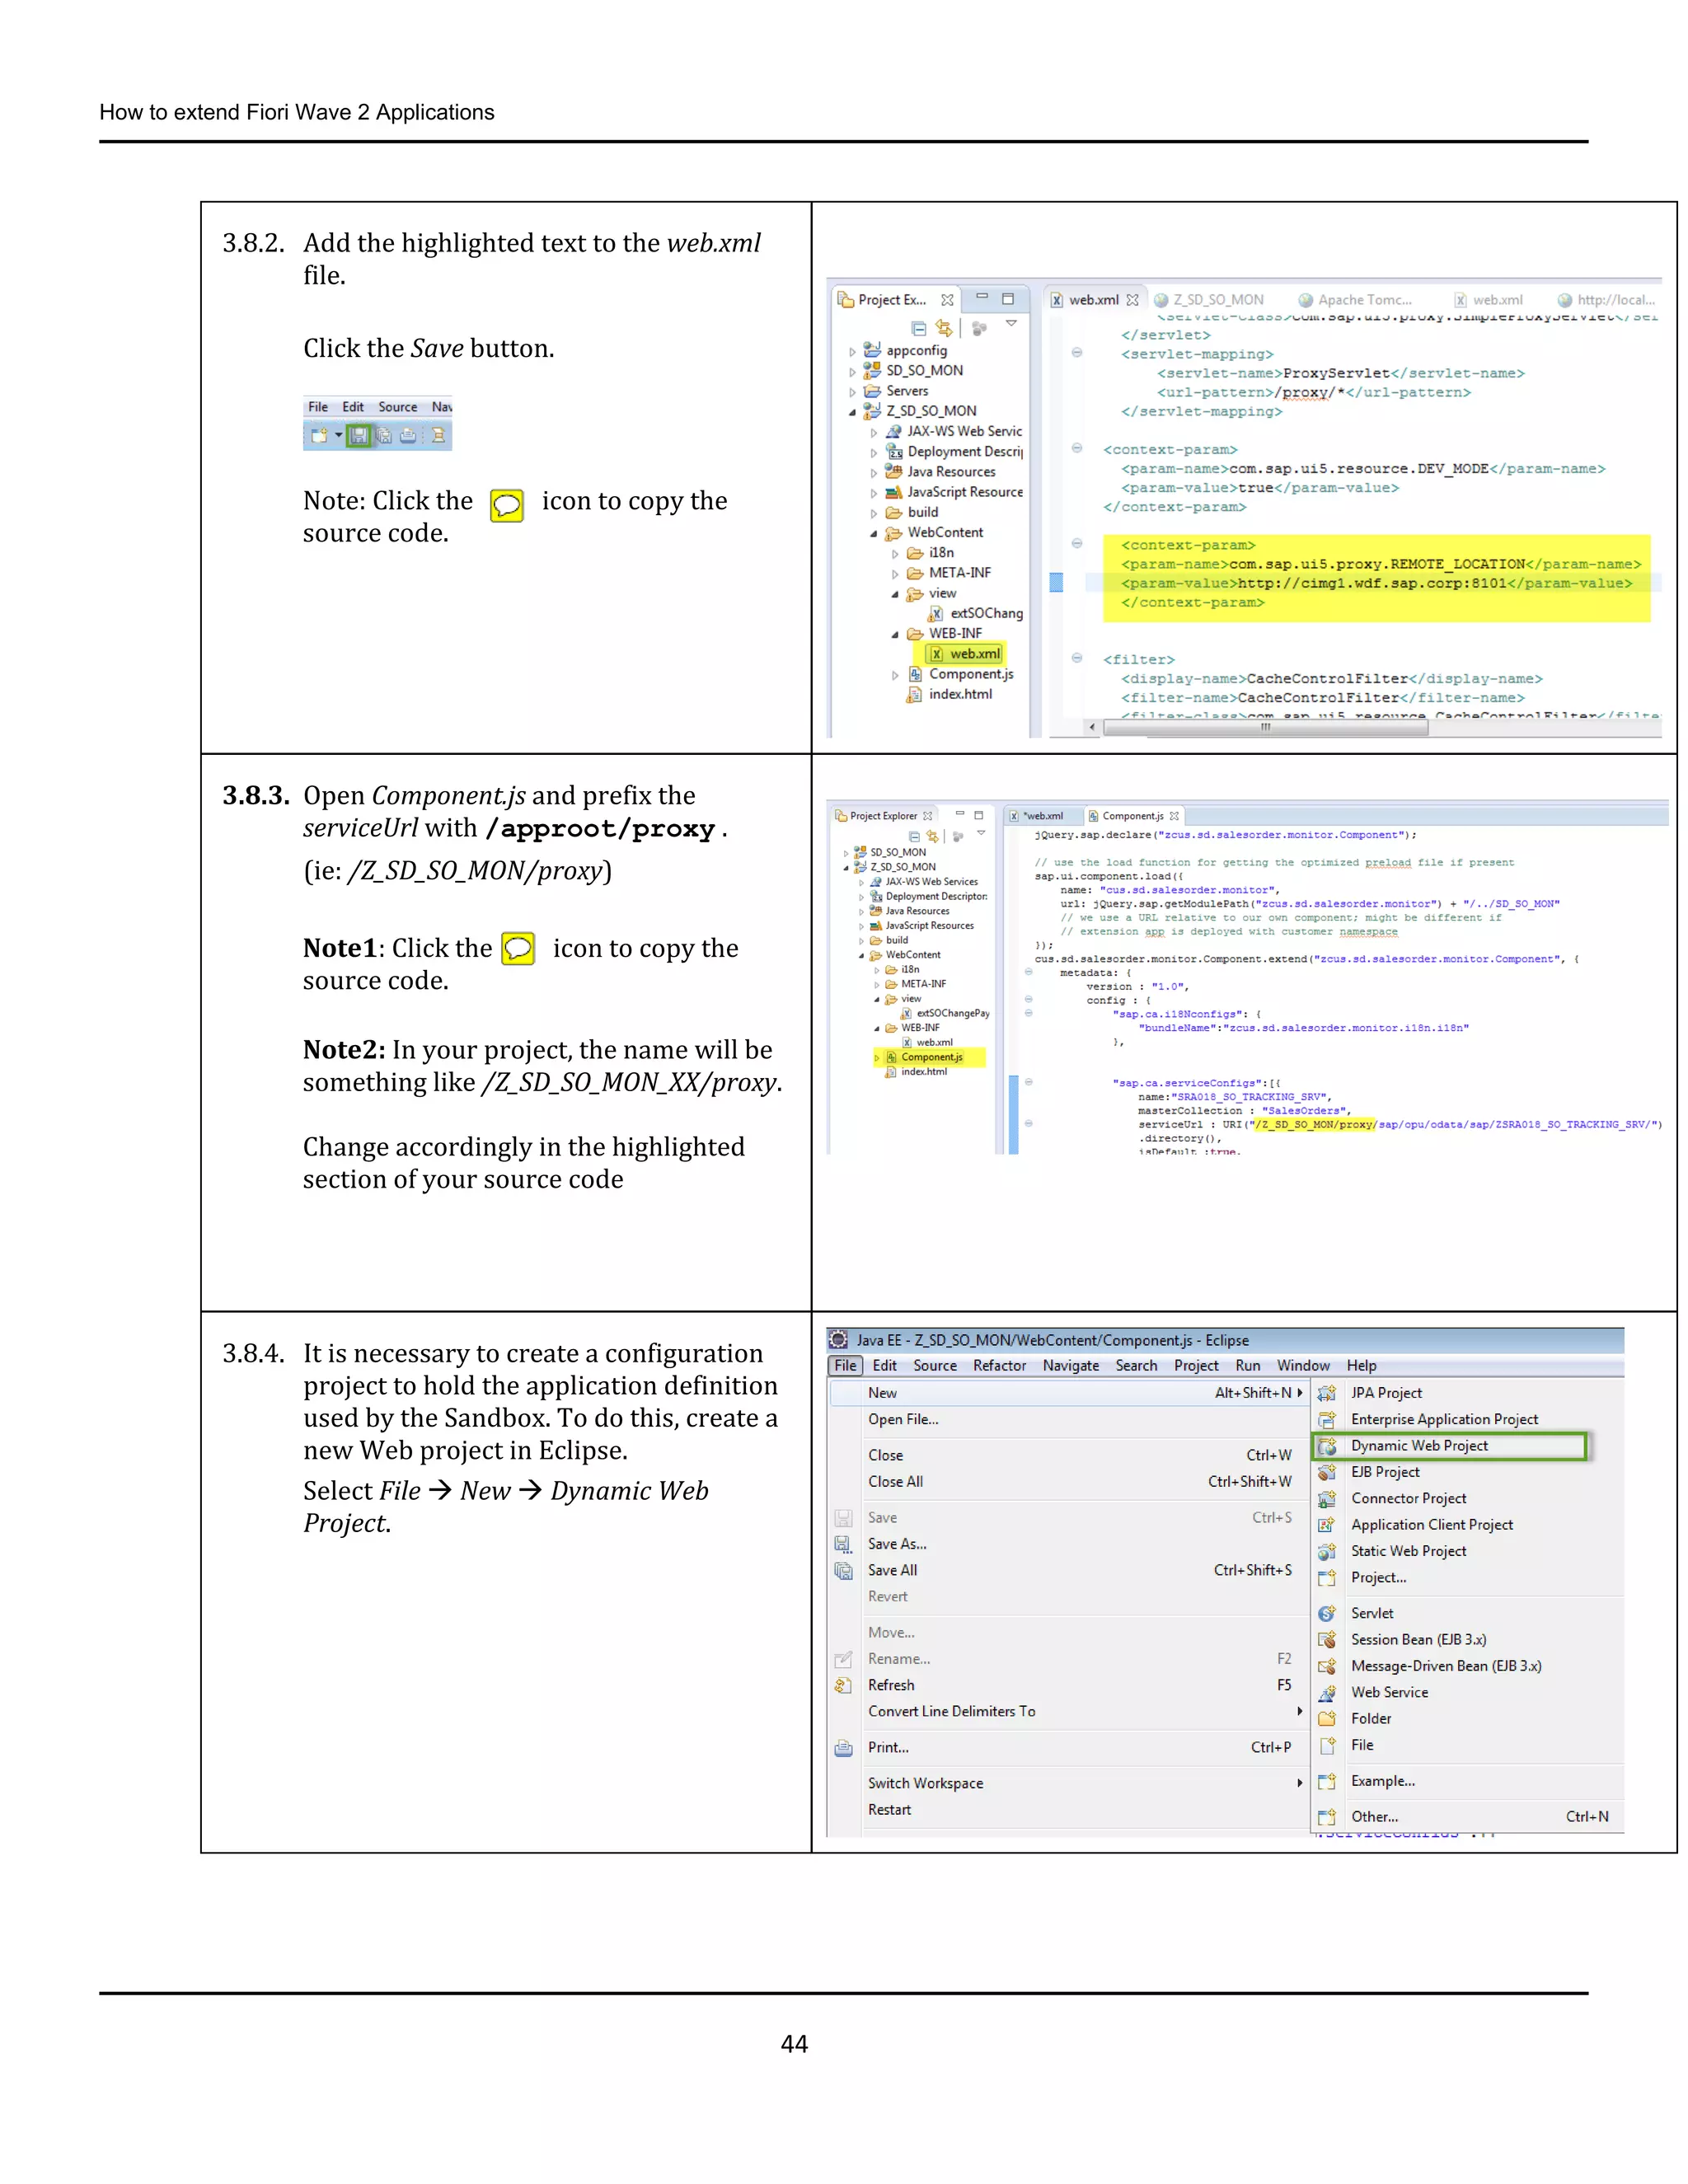Click Application Client Project icon
Image resolution: width=1688 pixels, height=2184 pixels.
pos(1327,1525)
